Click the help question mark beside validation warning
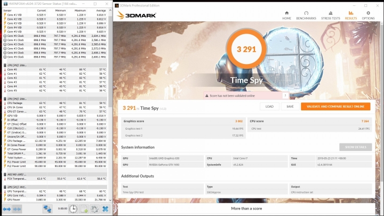384x216 pixels. click(285, 96)
